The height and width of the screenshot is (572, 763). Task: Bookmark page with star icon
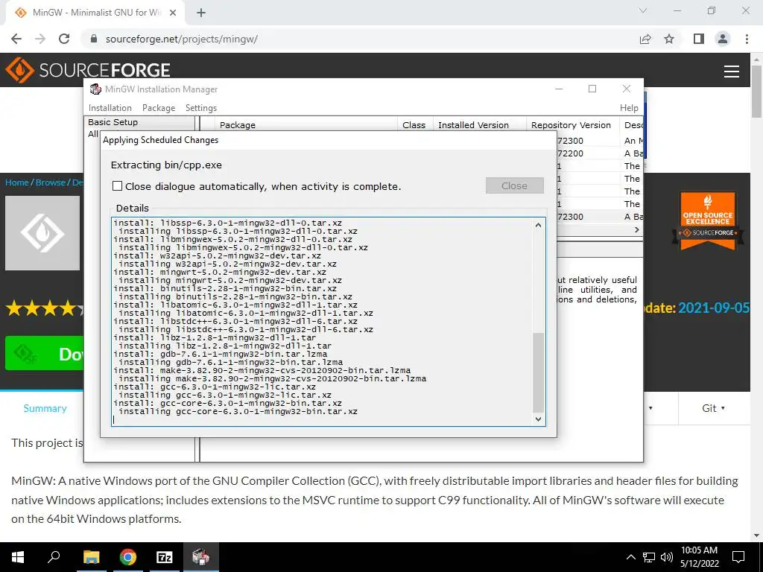pos(669,39)
